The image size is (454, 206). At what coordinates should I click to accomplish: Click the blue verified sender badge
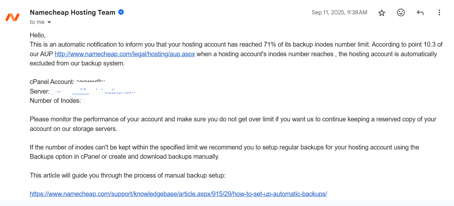coord(121,12)
